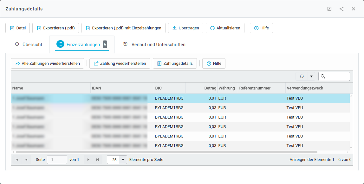This screenshot has height=184, width=364.
Task: Open Hilfe in the top toolbar
Action: click(261, 28)
